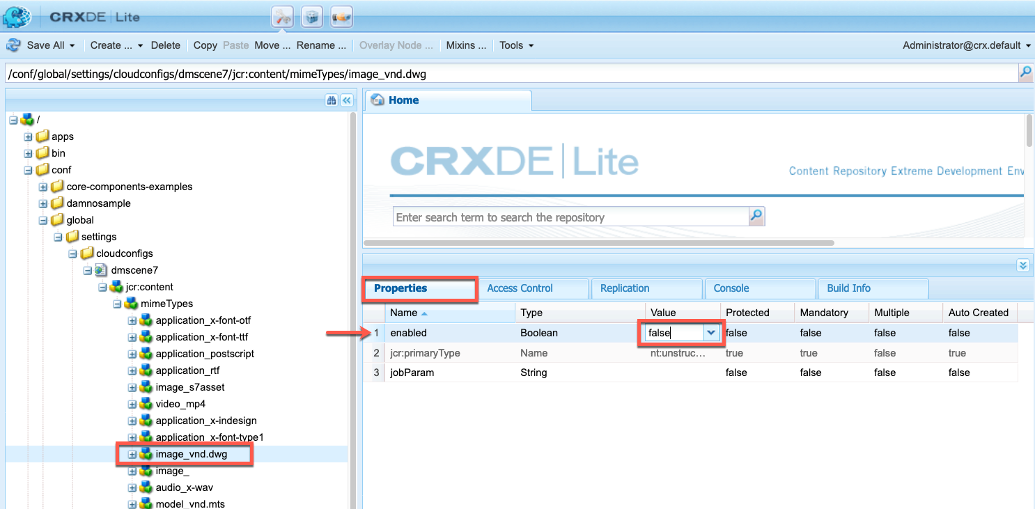Open the Replication tab
1035x509 pixels.
click(x=646, y=288)
